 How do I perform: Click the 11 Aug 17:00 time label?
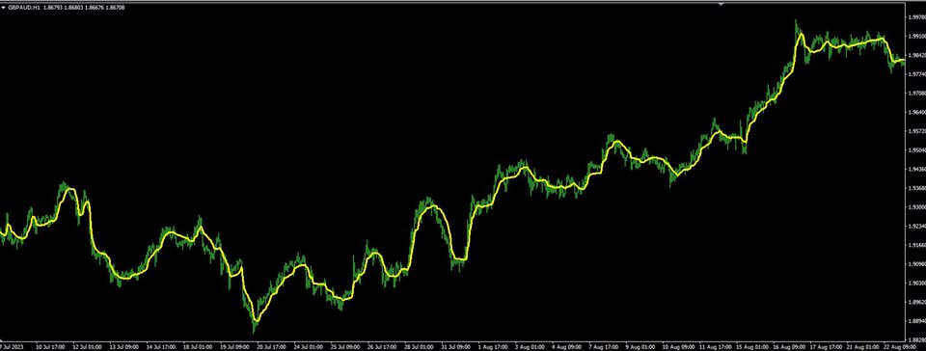tap(715, 347)
